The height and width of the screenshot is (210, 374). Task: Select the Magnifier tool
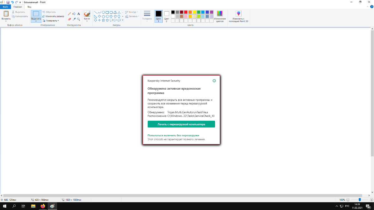coord(79,19)
